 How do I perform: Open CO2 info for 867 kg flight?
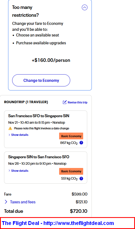coord(81,143)
